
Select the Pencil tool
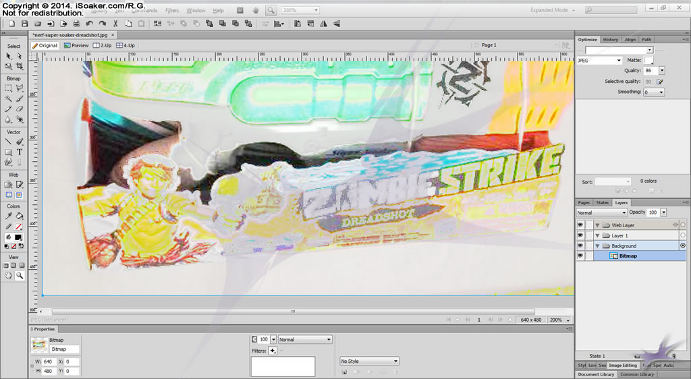tap(8, 109)
